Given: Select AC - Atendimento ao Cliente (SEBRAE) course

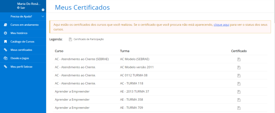Looking at the screenshot, I should 82,59.
